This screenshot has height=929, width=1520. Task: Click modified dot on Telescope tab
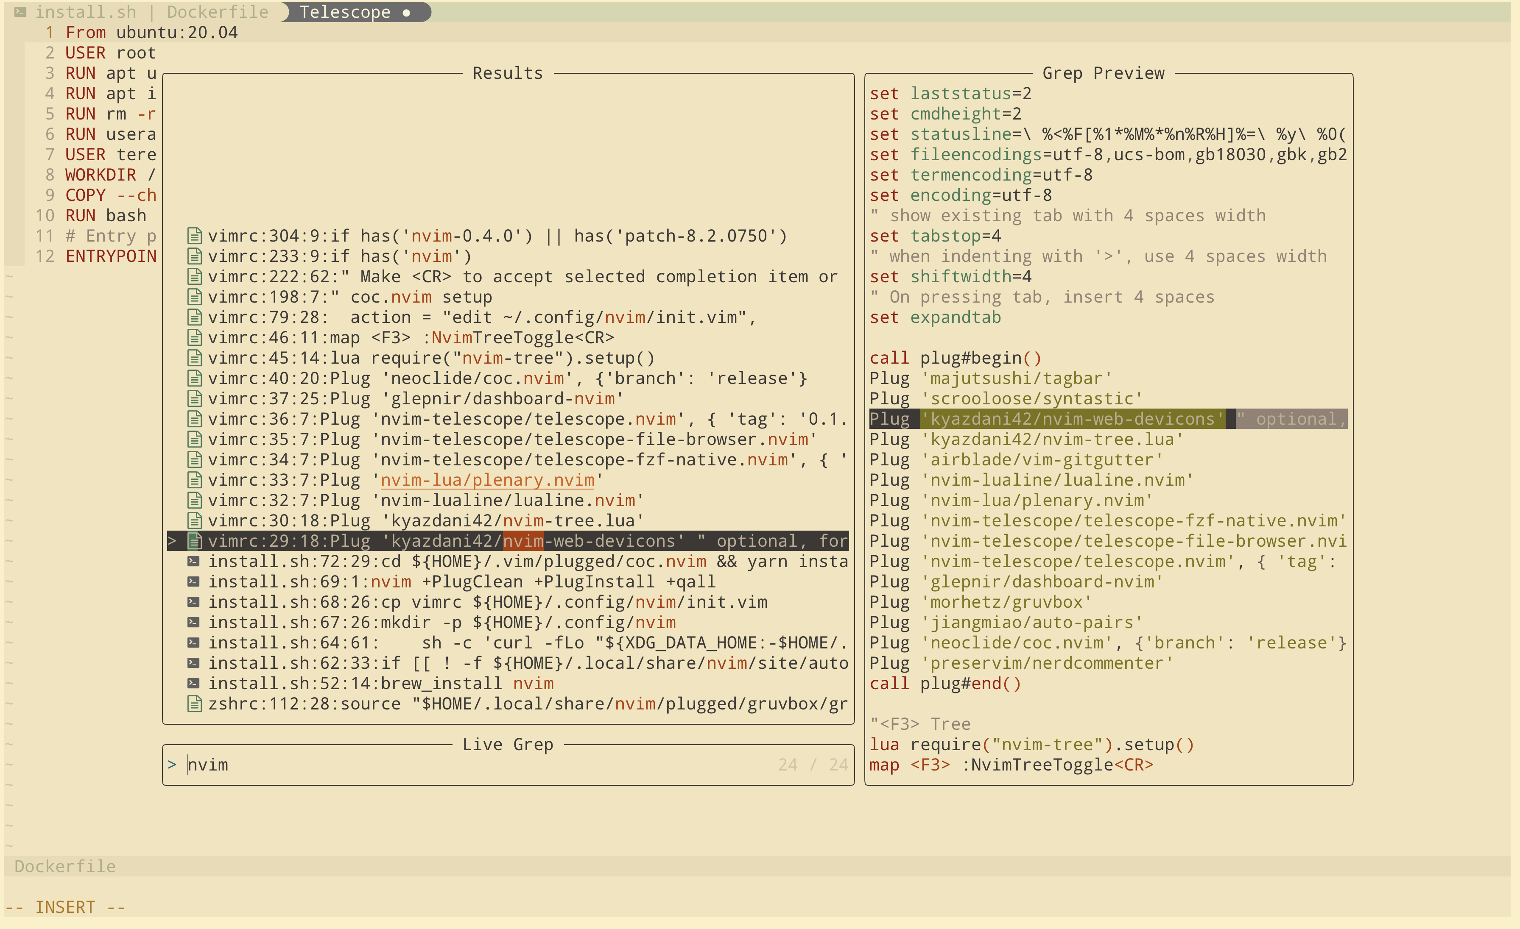406,12
